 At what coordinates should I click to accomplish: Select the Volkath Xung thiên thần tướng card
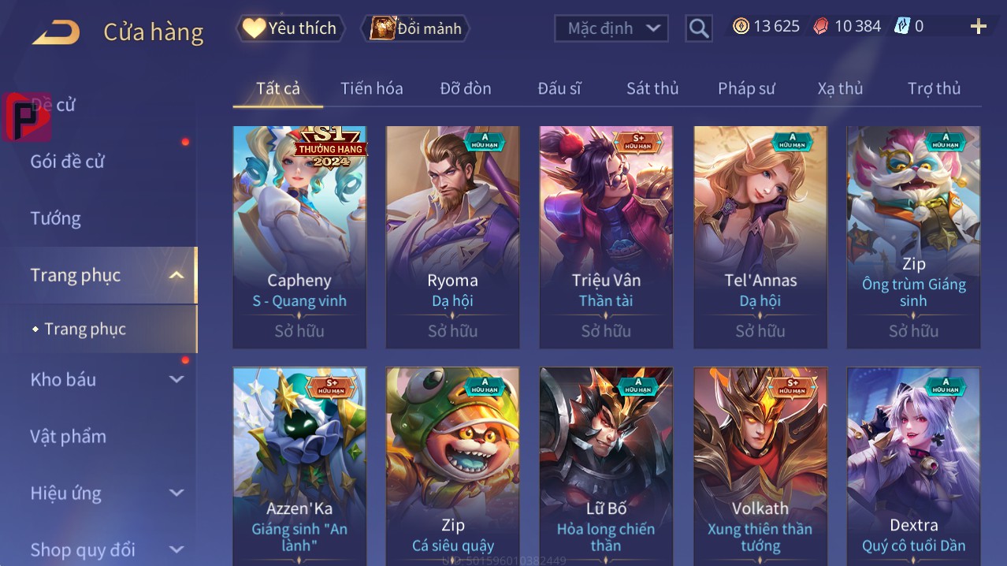tap(760, 467)
